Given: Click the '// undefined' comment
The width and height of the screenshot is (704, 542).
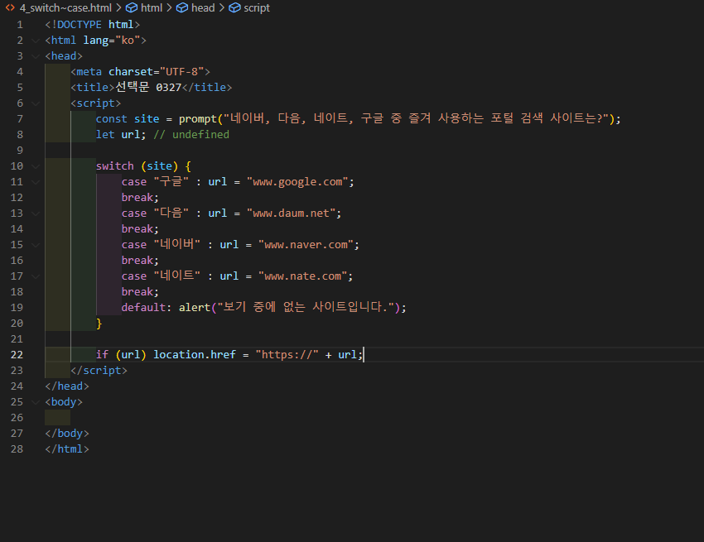Looking at the screenshot, I should pyautogui.click(x=191, y=135).
